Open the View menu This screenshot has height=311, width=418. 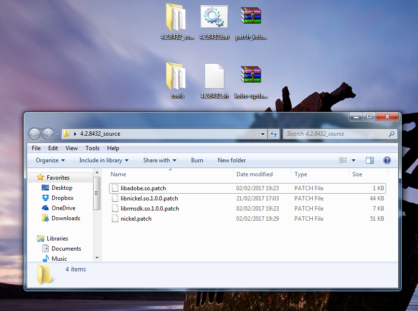(71, 148)
